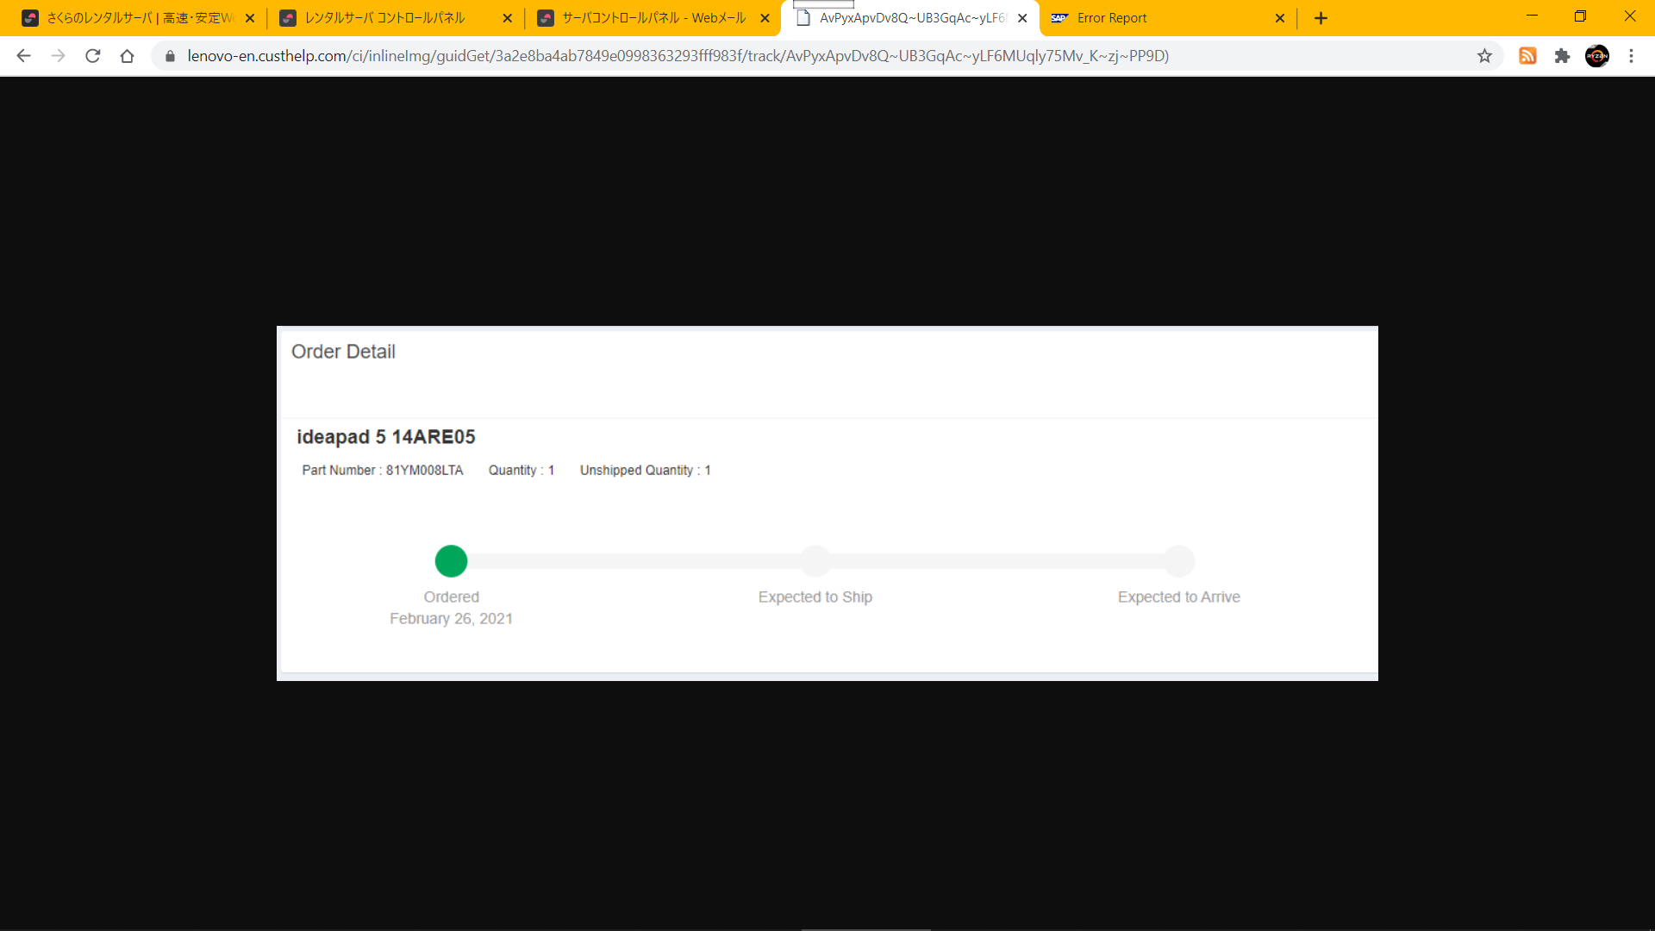This screenshot has width=1655, height=931.
Task: Go back to the previous page
Action: [23, 56]
